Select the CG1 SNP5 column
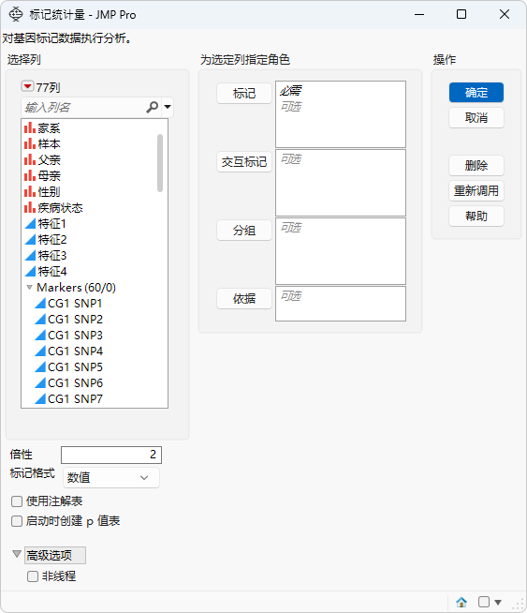527x613 pixels. coord(68,367)
